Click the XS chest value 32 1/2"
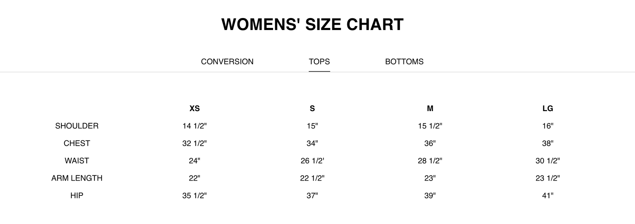 point(194,143)
